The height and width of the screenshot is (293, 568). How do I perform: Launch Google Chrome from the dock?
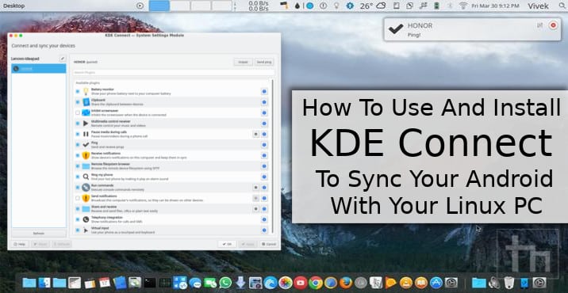(x=316, y=283)
